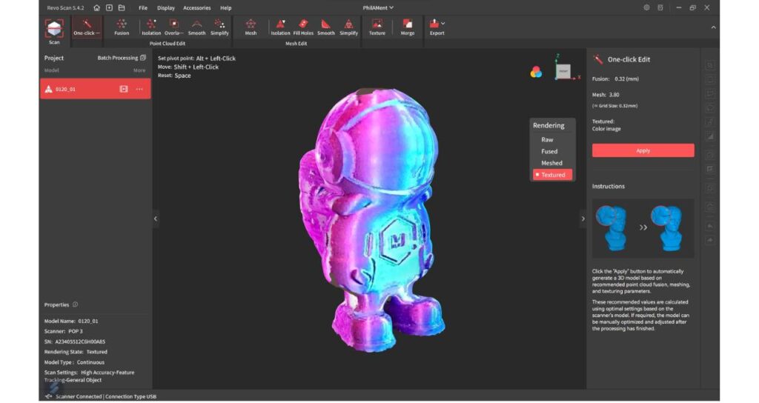Click the Model Name 0120_01 property
This screenshot has width=759, height=403.
point(71,321)
